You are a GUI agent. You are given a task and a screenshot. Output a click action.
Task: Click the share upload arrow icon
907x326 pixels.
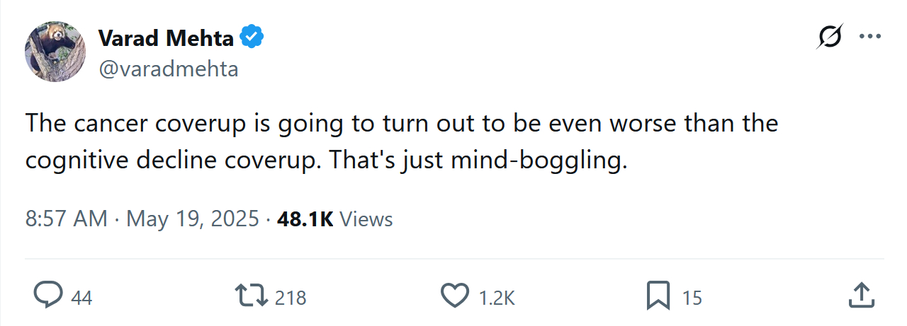pos(860,296)
